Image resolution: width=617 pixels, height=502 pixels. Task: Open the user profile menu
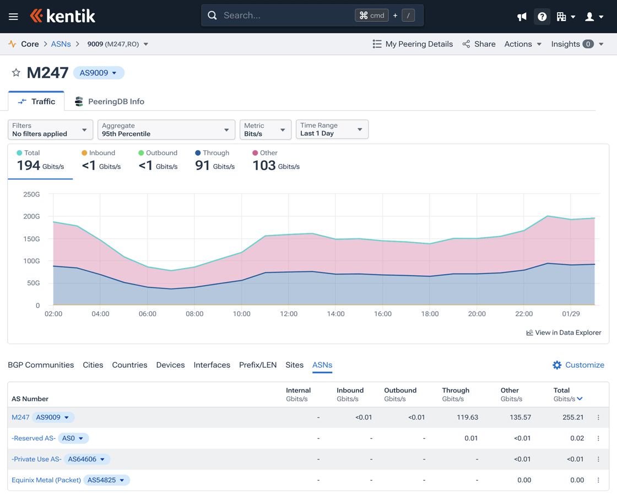593,17
